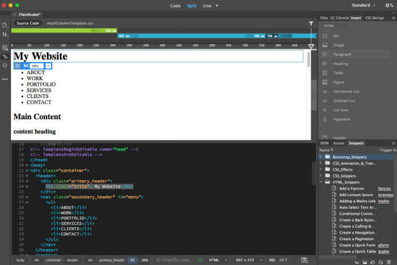Screen dimensions: 397x265
Task: Insert a Div element from Insert panel
Action: pyautogui.click(x=336, y=36)
